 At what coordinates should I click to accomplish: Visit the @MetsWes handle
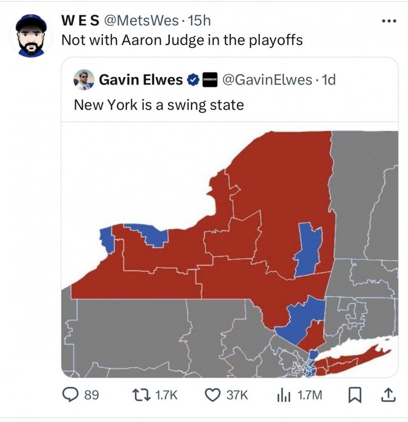click(142, 21)
